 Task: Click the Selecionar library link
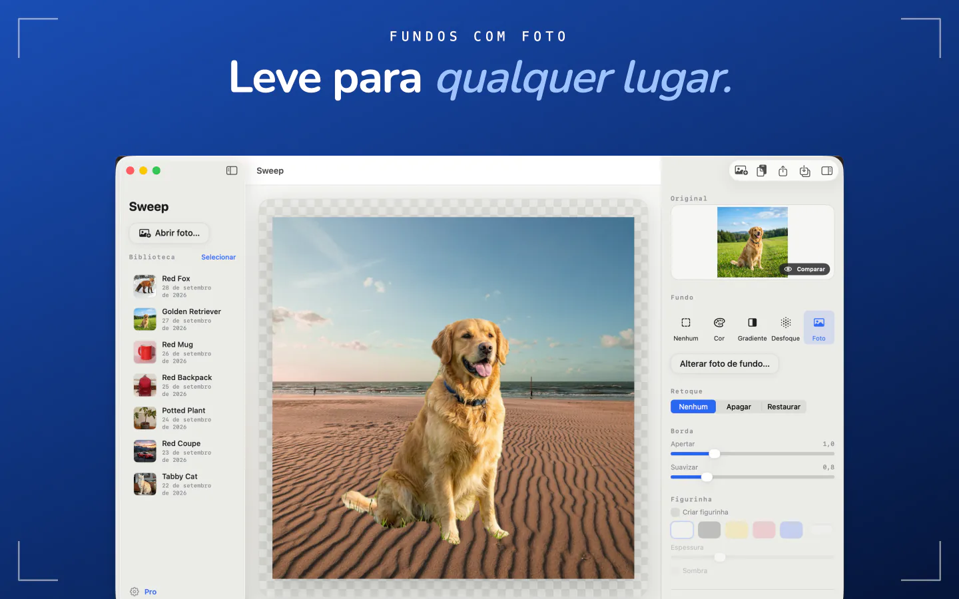coord(218,258)
